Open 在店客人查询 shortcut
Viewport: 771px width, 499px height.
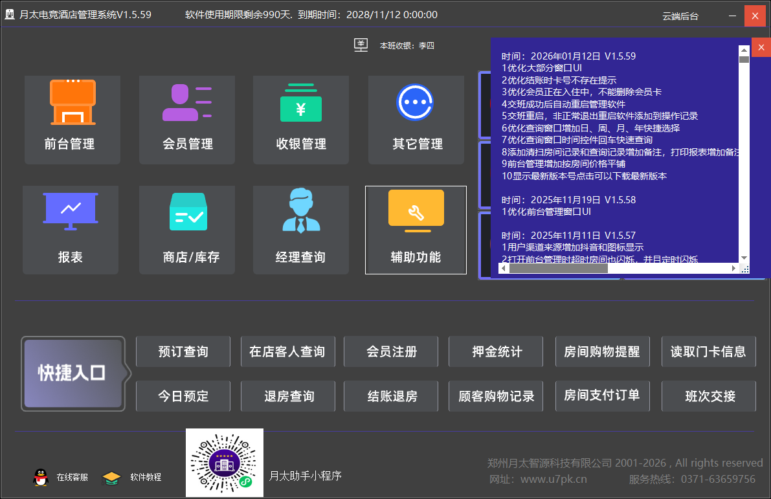point(287,351)
